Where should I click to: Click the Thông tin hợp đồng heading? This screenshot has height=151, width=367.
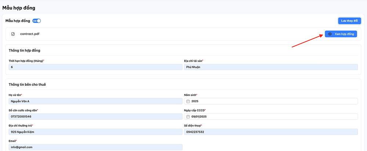[x=24, y=51]
